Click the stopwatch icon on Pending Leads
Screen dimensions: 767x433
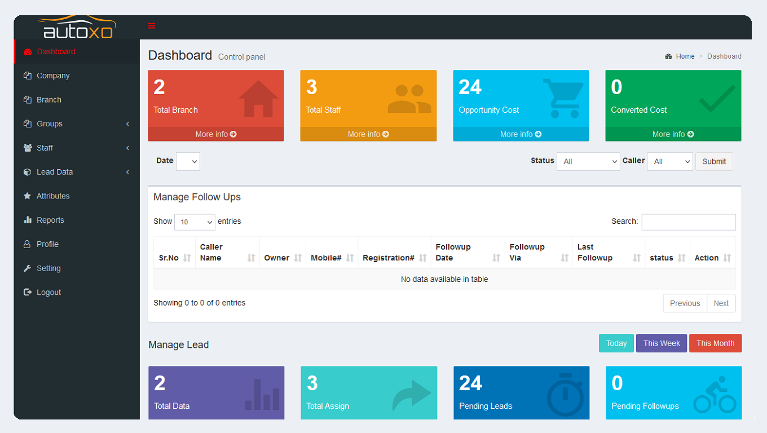pos(566,395)
